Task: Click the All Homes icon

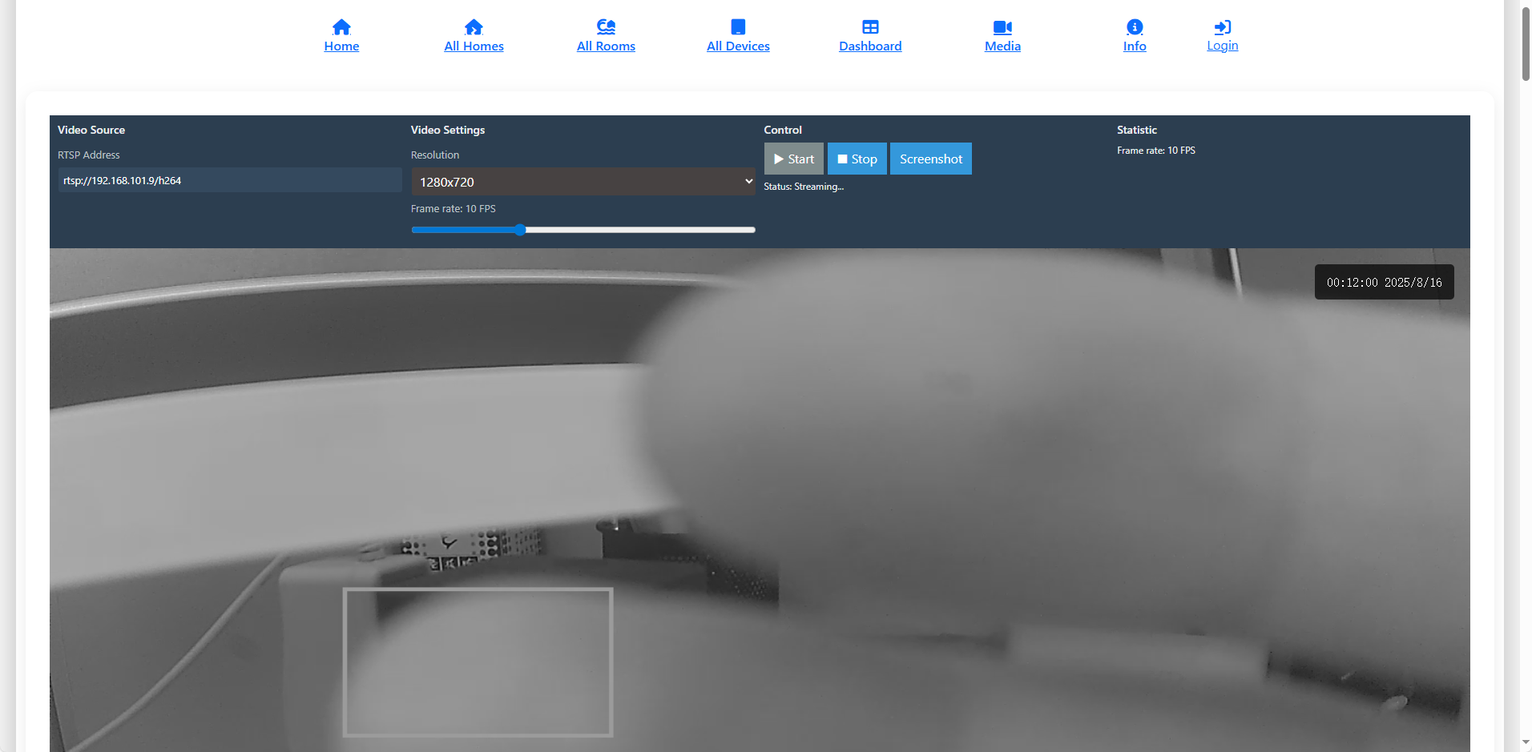Action: tap(474, 27)
